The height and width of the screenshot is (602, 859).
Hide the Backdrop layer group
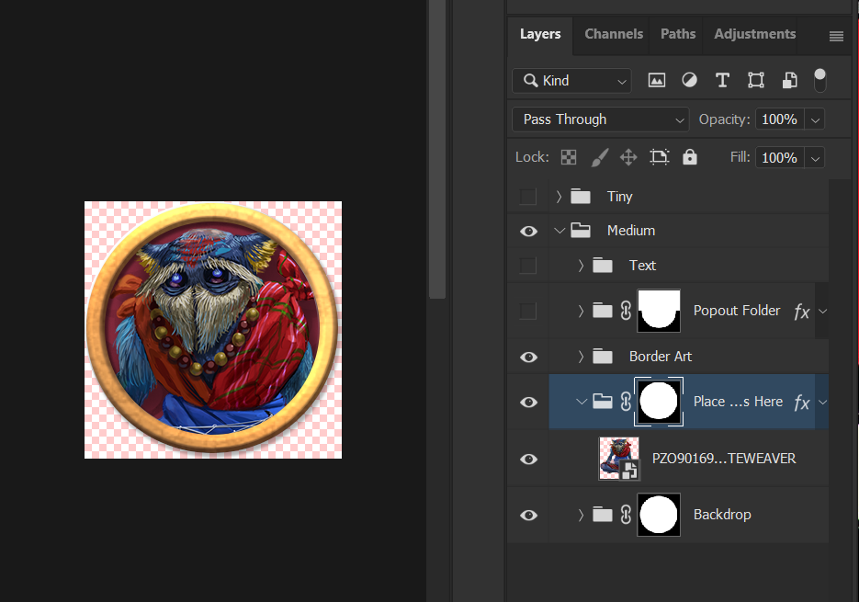528,516
